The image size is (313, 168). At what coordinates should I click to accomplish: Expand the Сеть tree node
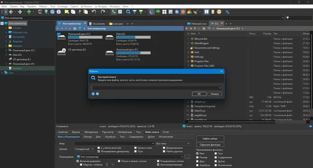tap(2, 73)
